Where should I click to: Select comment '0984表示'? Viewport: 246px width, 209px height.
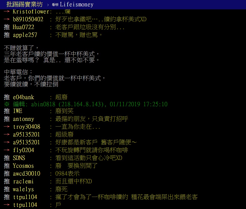click(67, 174)
